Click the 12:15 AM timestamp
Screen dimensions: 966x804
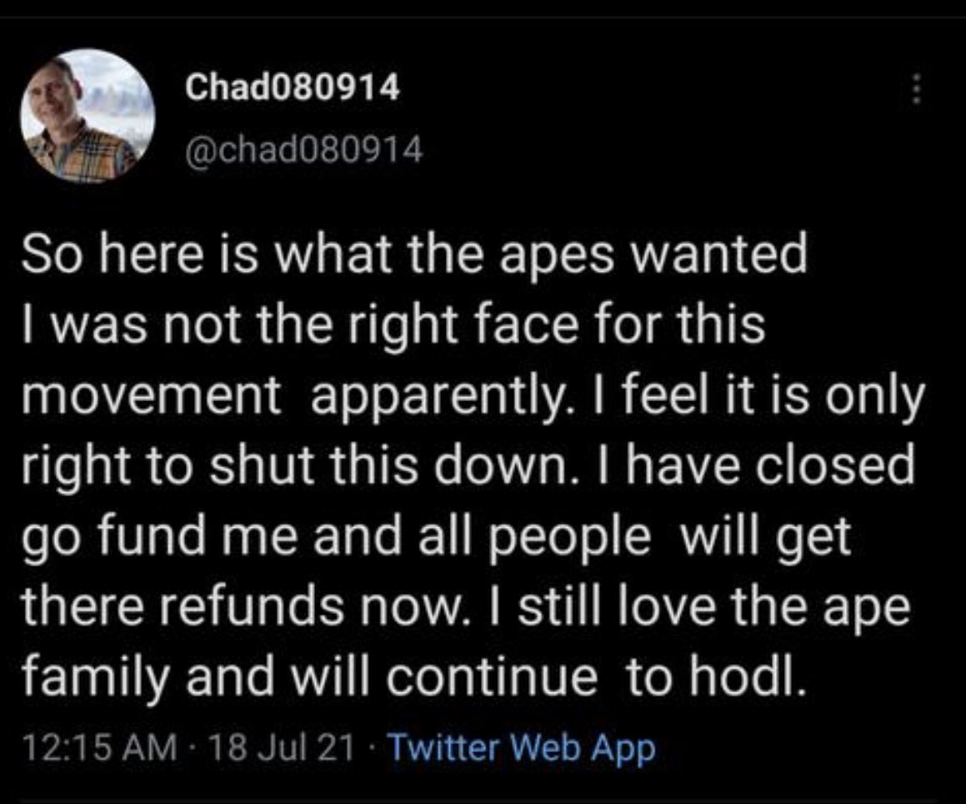point(98,747)
